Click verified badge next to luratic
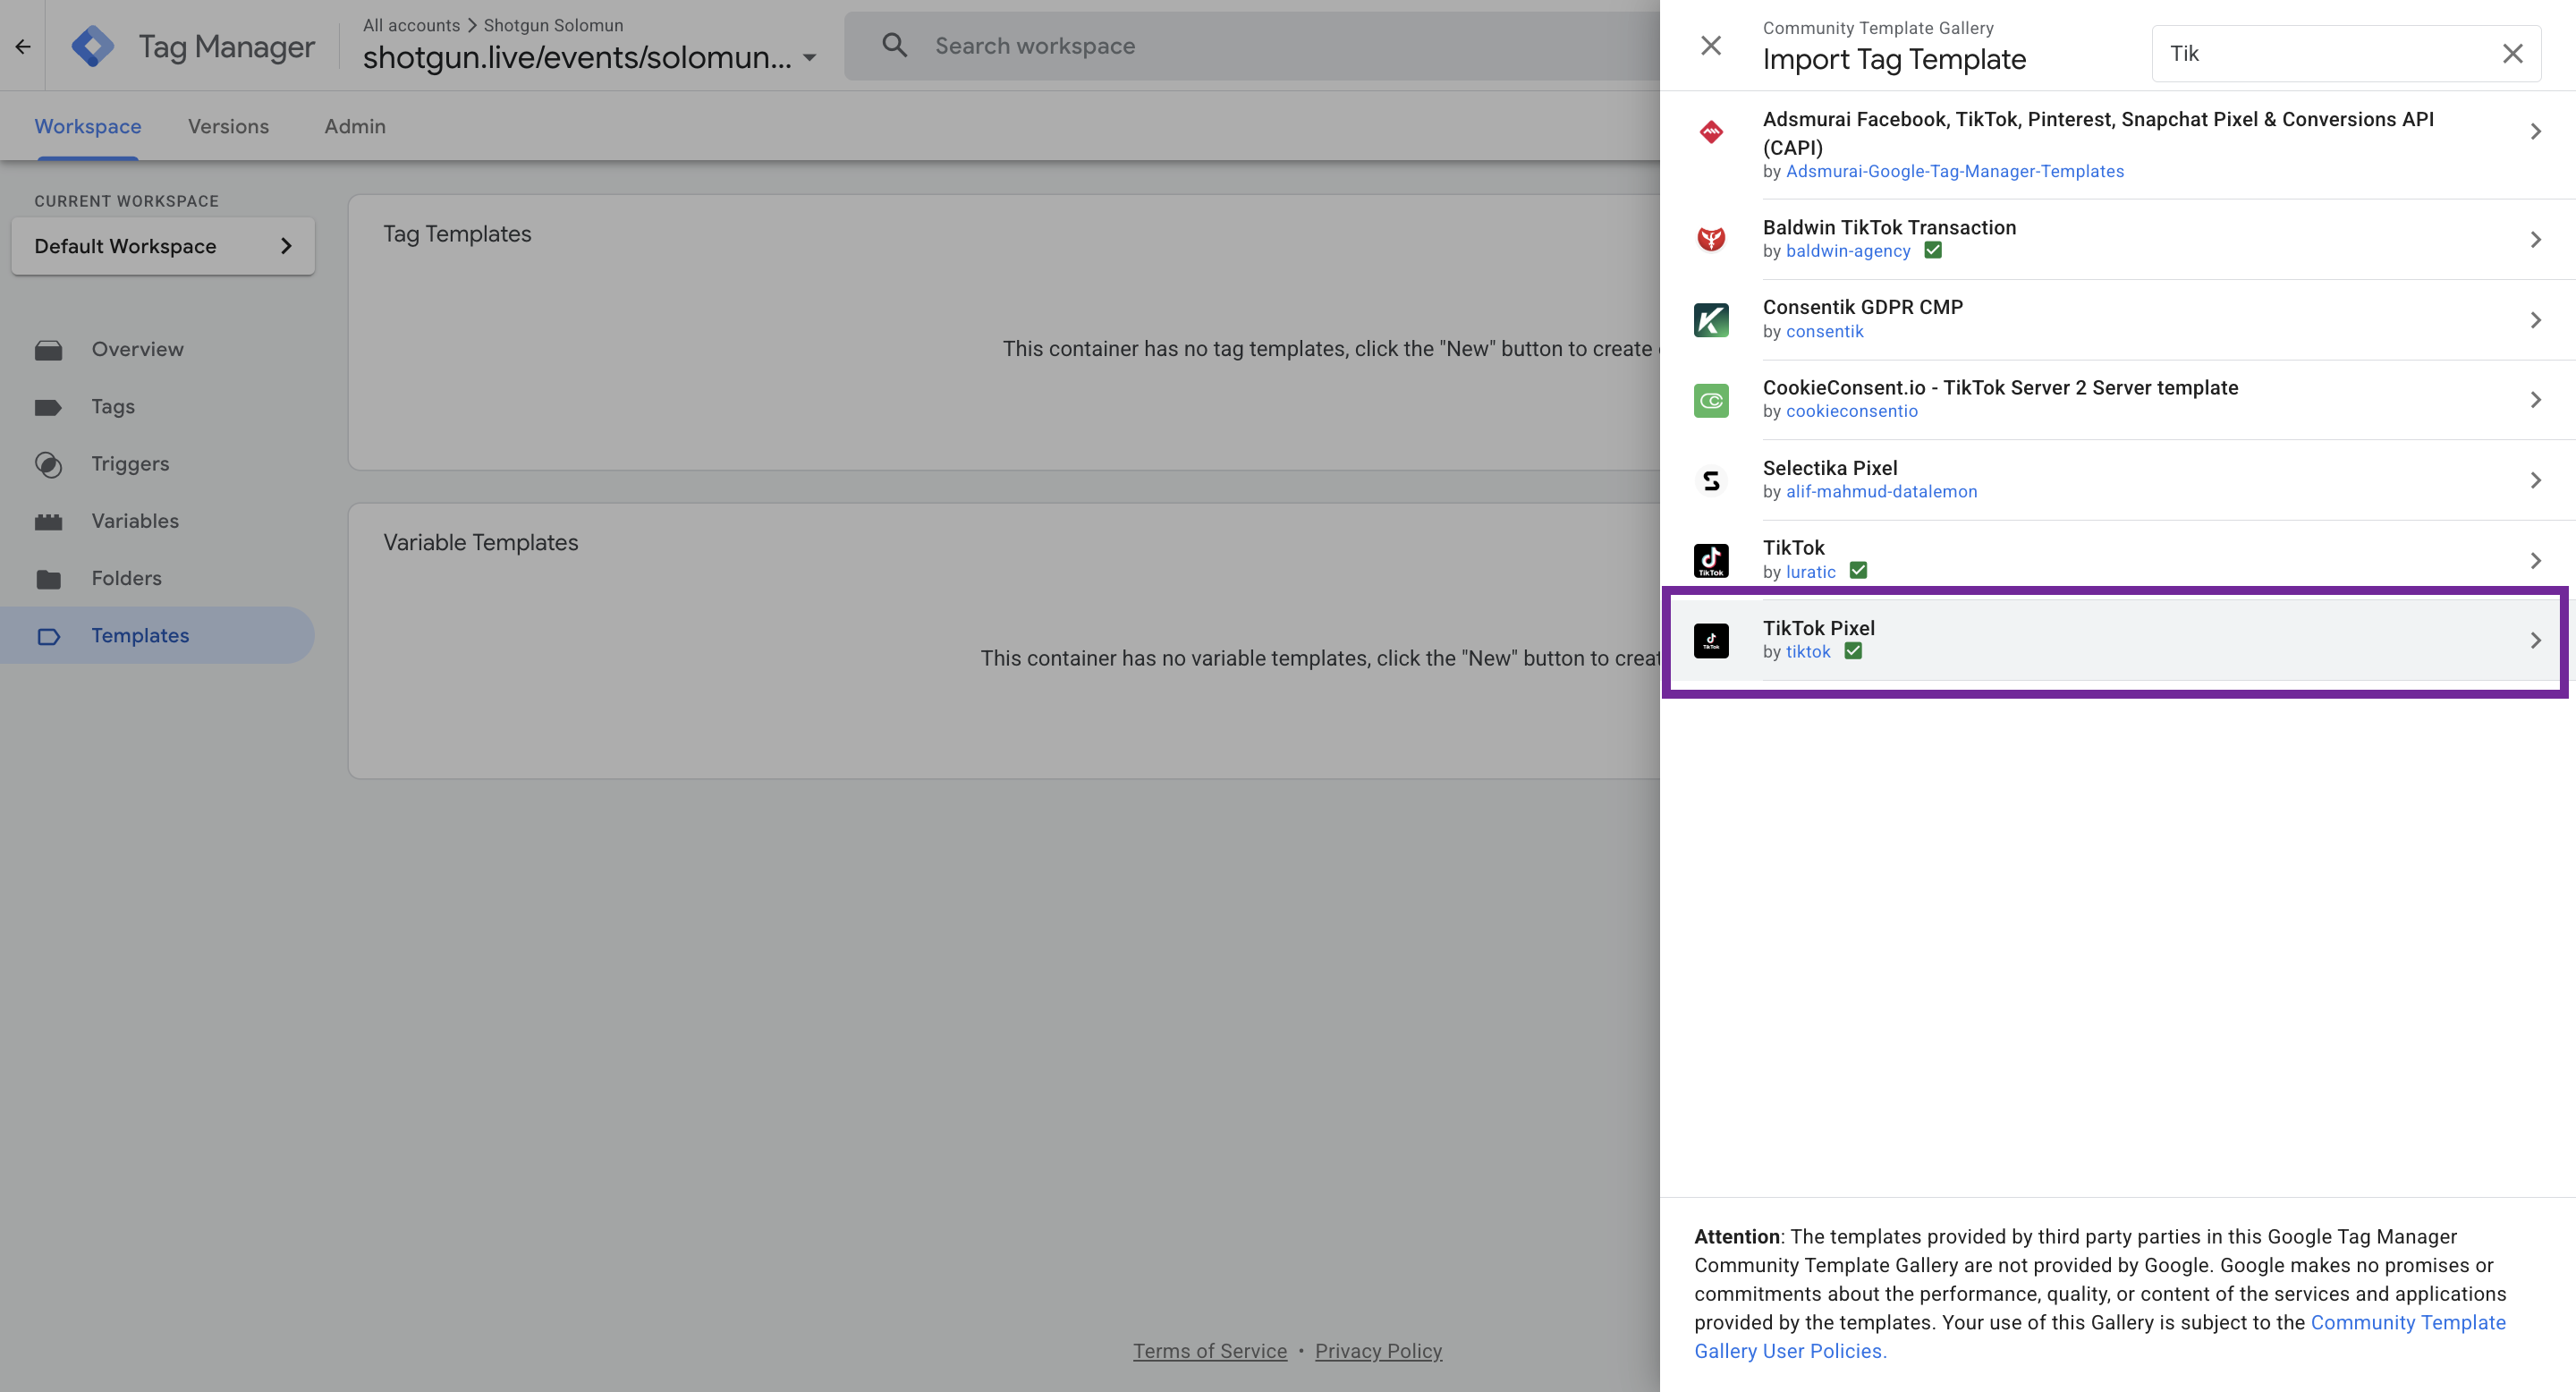Screen dimensions: 2576x1392 point(1858,570)
